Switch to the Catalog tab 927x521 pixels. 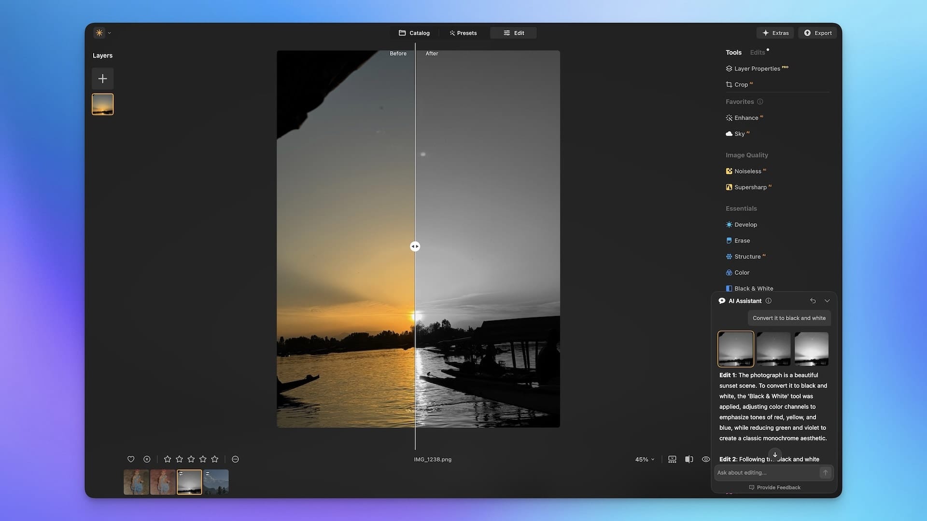pyautogui.click(x=414, y=33)
